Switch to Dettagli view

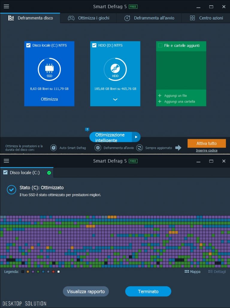tap(217, 272)
